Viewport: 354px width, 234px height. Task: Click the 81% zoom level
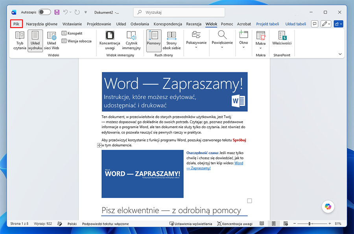tap(338, 224)
